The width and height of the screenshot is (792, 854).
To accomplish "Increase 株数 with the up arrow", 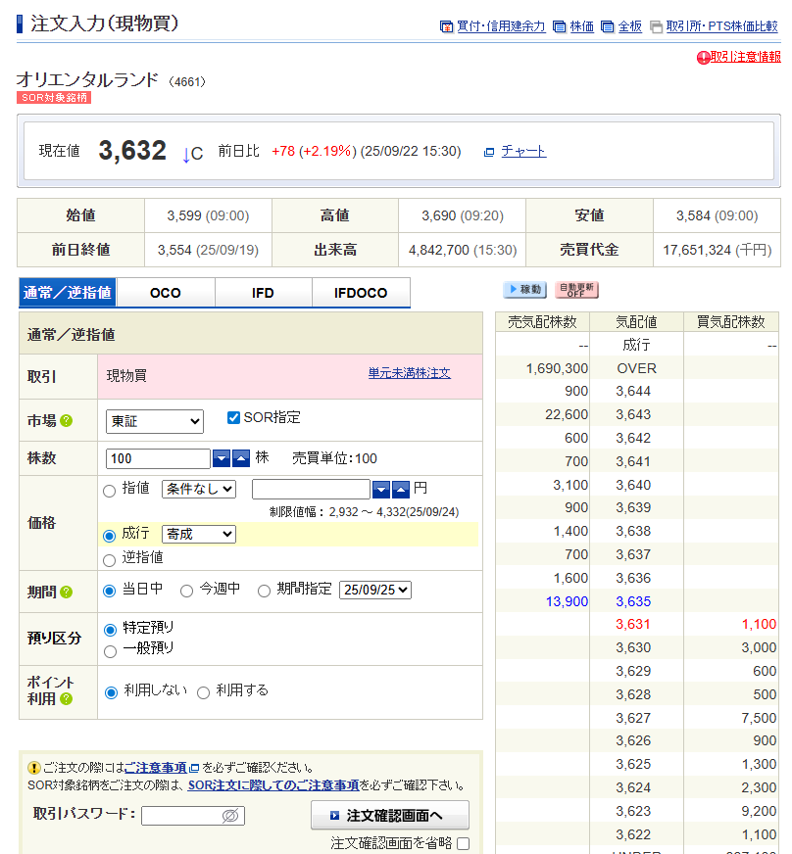I will 241,458.
